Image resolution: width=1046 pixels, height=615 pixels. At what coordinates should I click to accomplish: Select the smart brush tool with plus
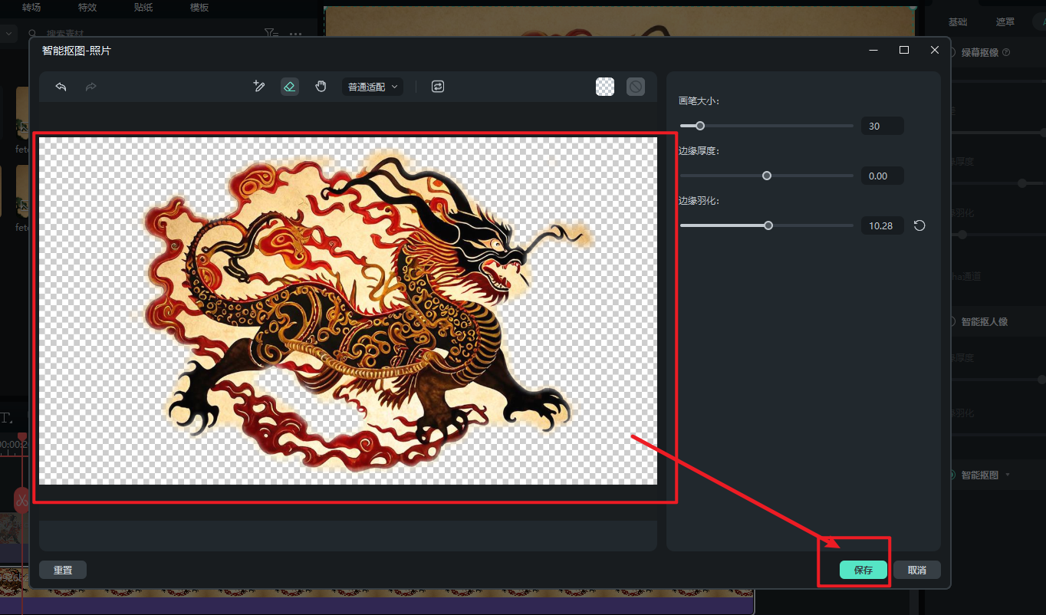[259, 87]
